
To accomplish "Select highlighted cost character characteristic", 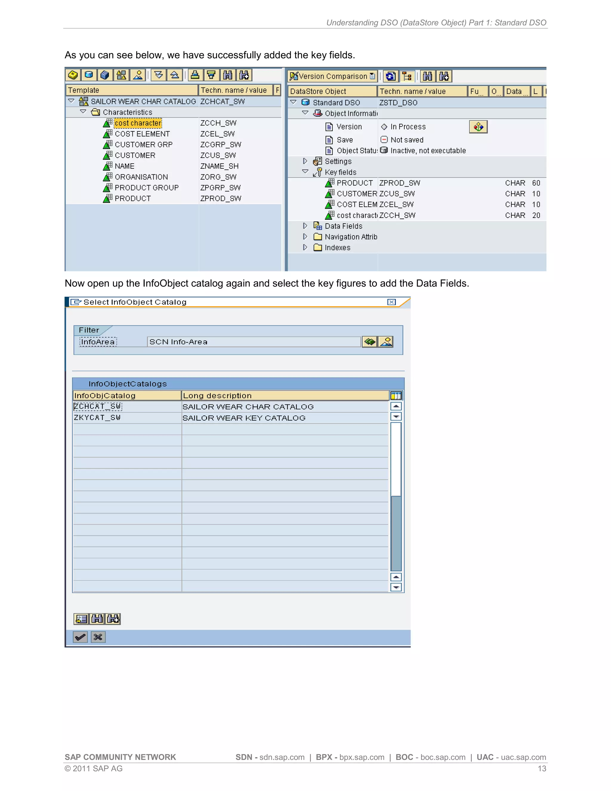I will pos(138,123).
